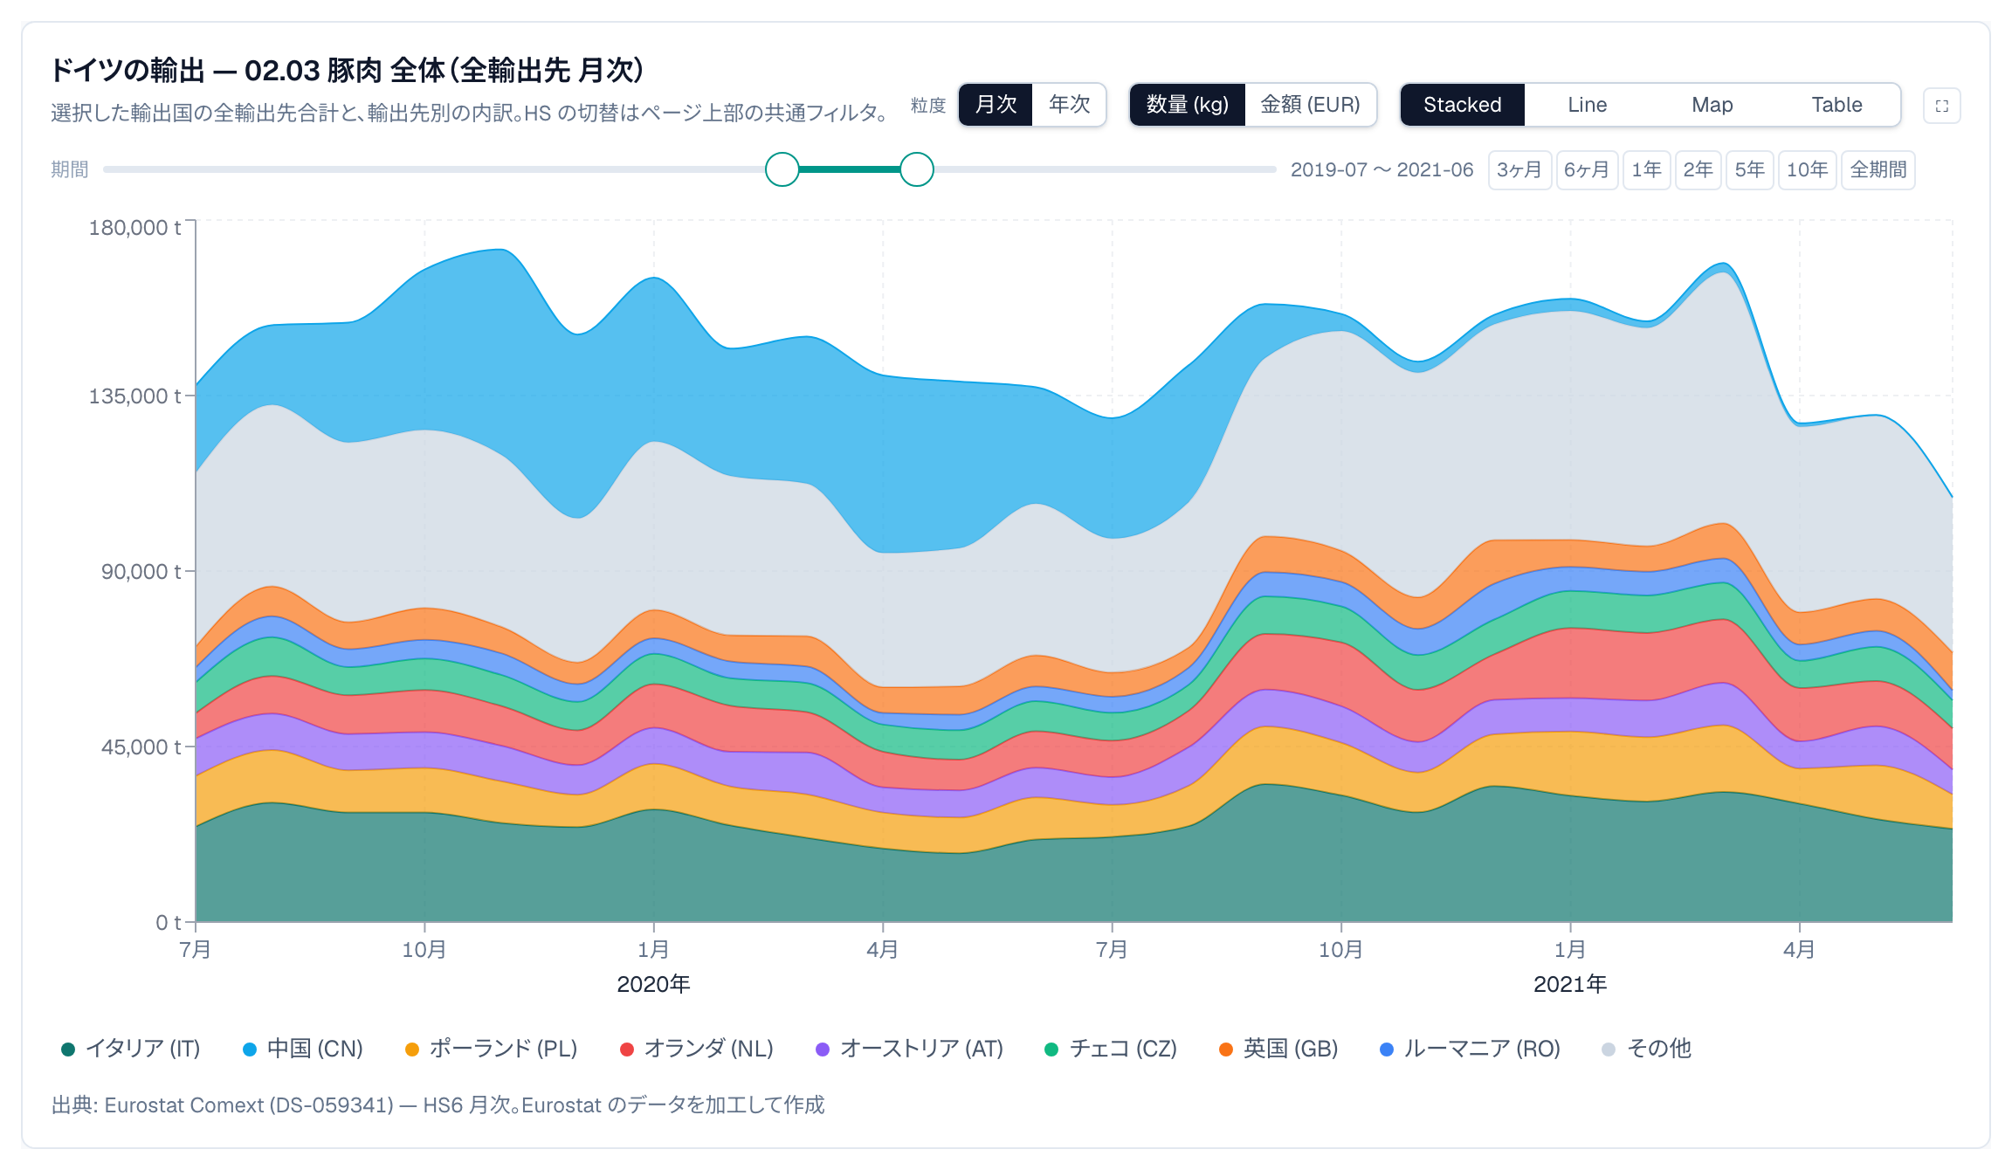The width and height of the screenshot is (2012, 1170).
Task: Open the Map view tab
Action: [1712, 105]
